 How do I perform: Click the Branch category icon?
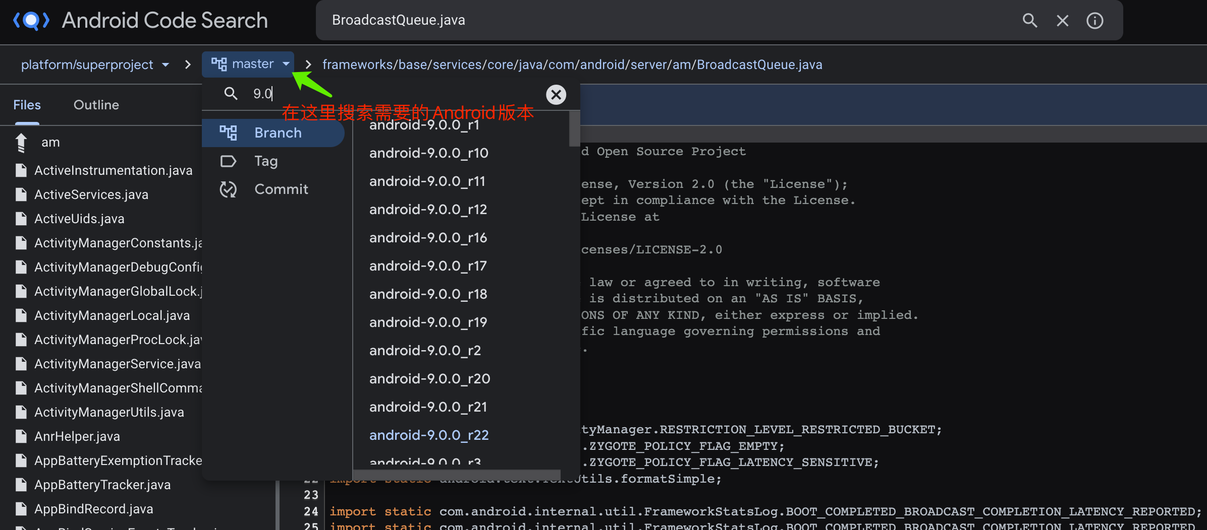pyautogui.click(x=228, y=132)
